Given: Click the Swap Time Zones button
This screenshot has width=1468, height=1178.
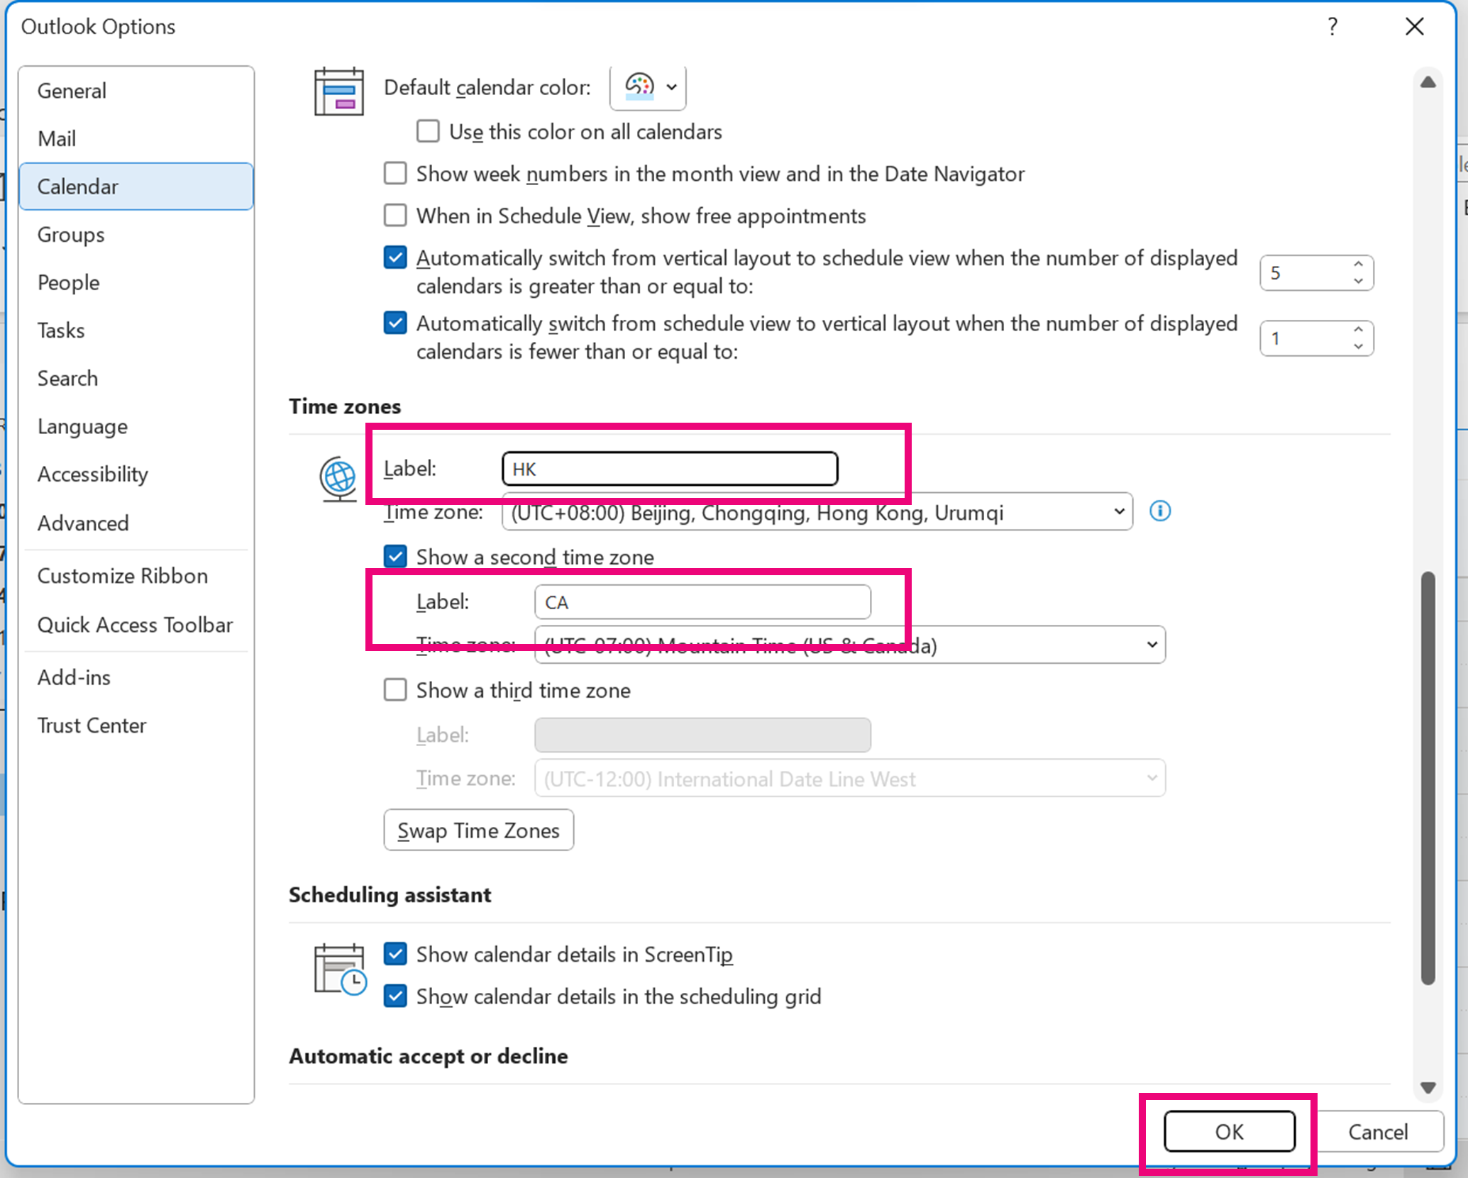Looking at the screenshot, I should (x=478, y=830).
